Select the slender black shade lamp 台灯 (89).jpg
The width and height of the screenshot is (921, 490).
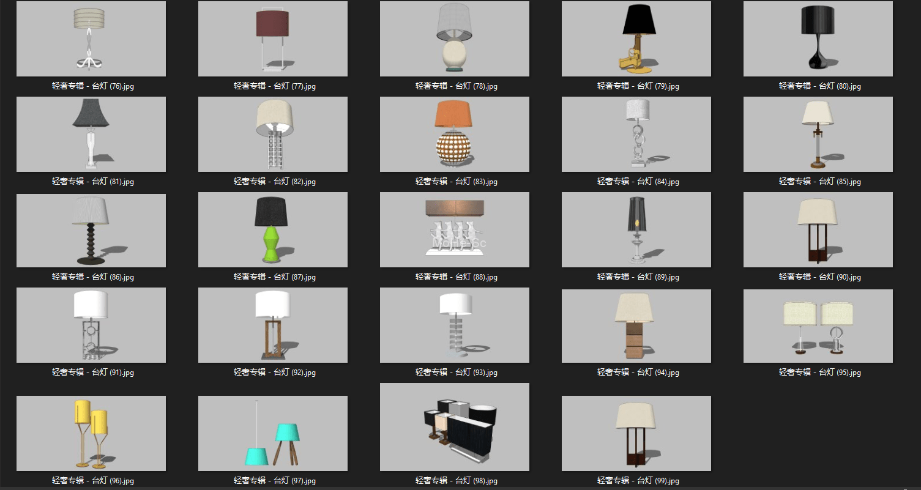(x=636, y=229)
